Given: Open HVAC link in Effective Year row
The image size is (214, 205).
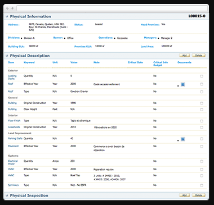Looking at the screenshot, I should [11, 169].
